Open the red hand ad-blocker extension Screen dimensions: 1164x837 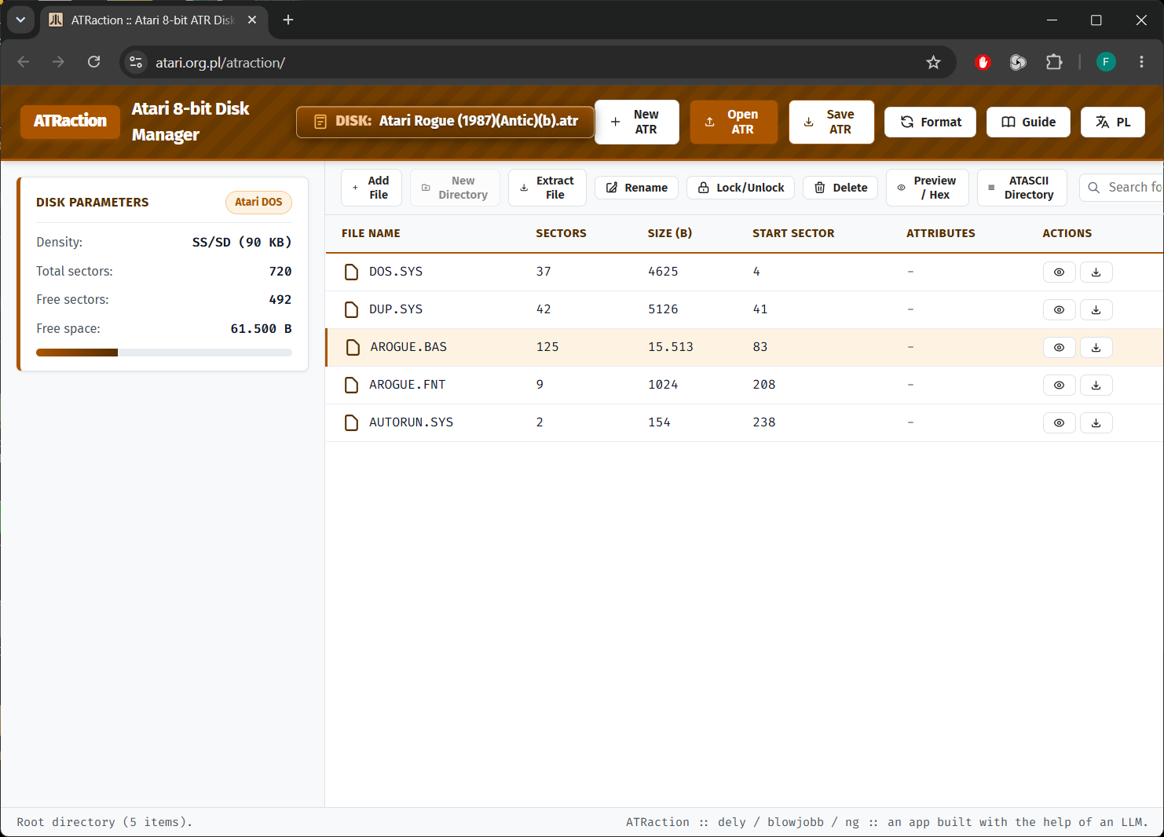coord(983,62)
